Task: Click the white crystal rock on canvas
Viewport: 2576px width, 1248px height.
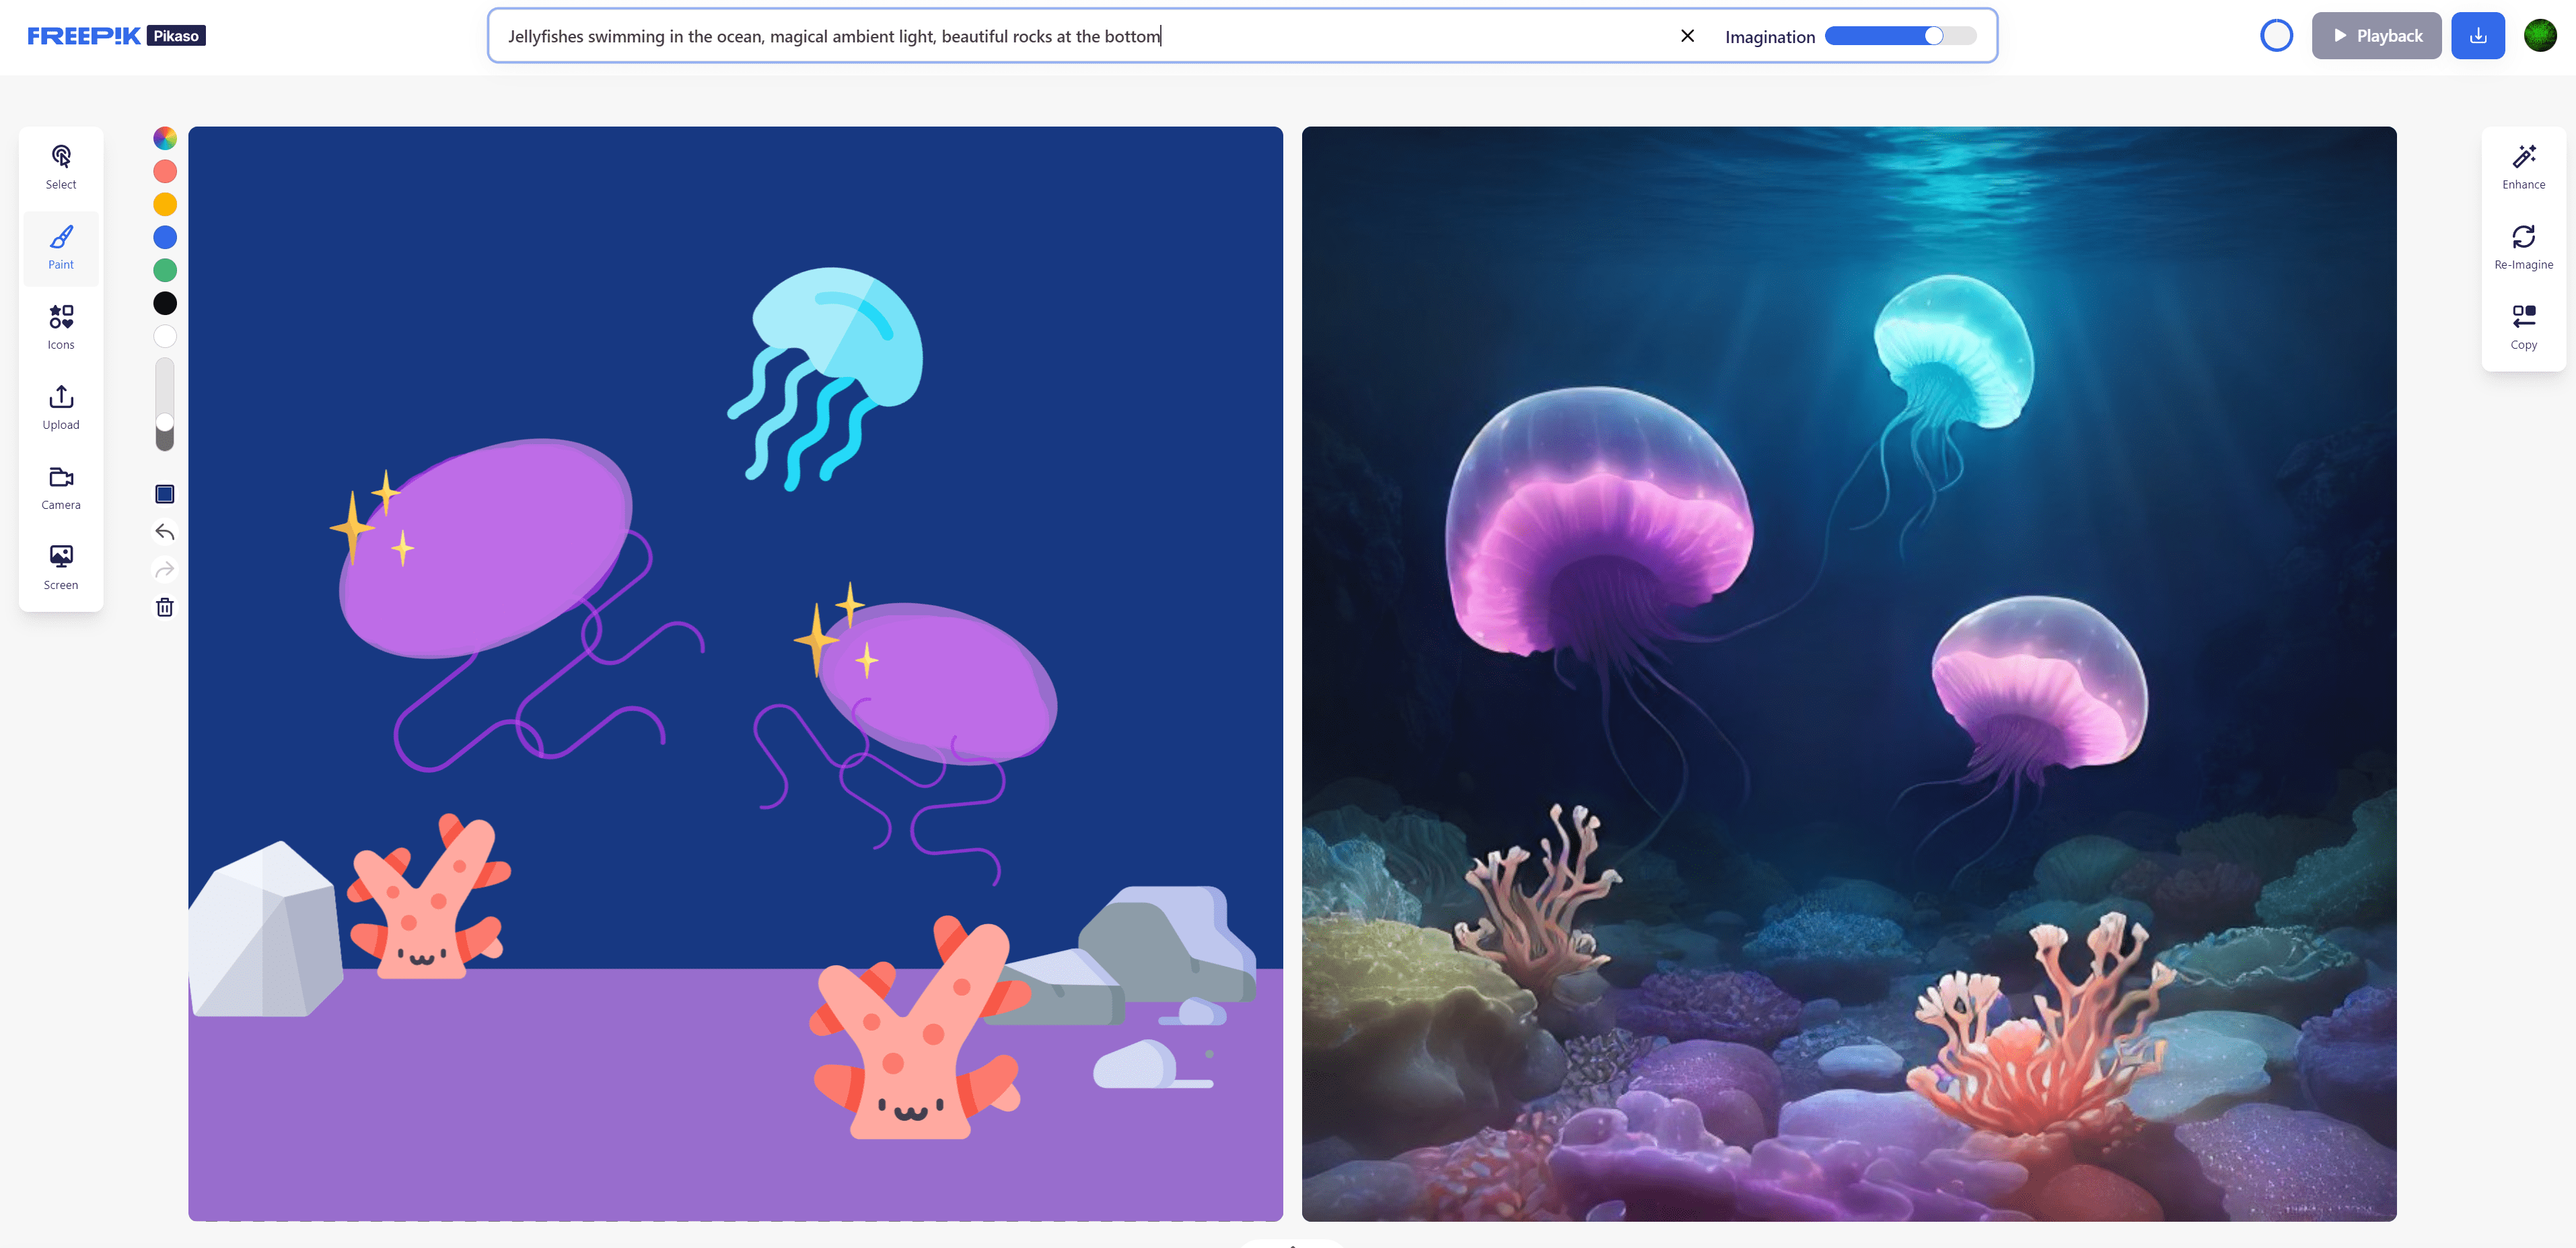Action: pos(266,929)
